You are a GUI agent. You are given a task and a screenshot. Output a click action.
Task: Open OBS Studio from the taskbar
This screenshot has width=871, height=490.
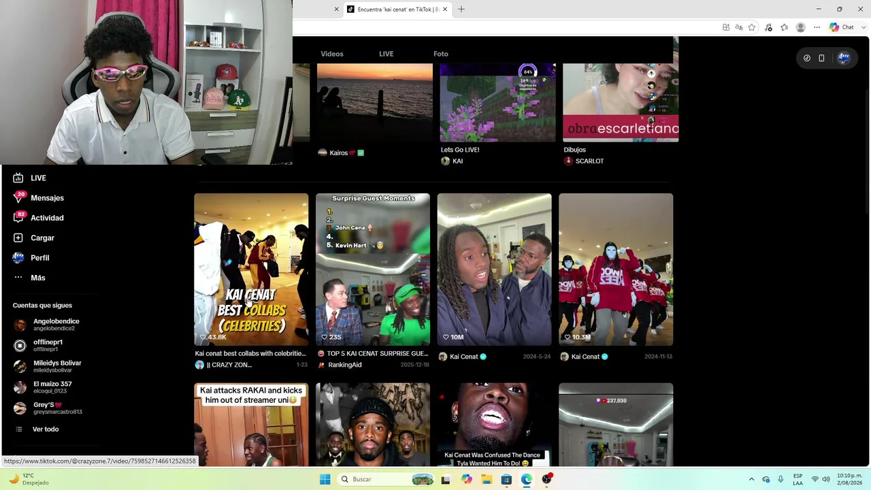pos(546,479)
